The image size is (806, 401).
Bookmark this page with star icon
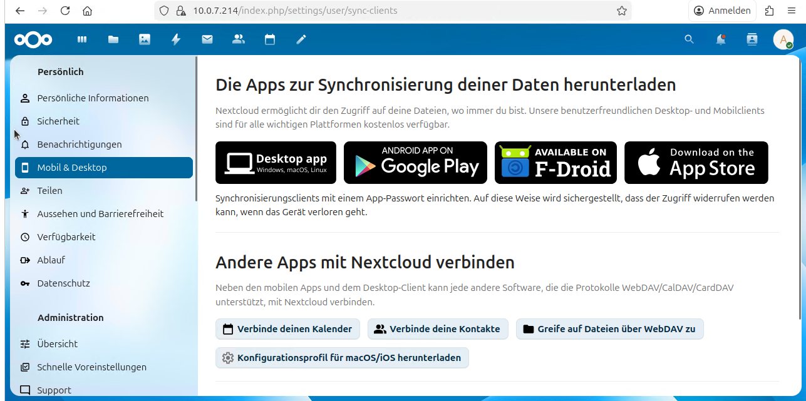tap(622, 11)
